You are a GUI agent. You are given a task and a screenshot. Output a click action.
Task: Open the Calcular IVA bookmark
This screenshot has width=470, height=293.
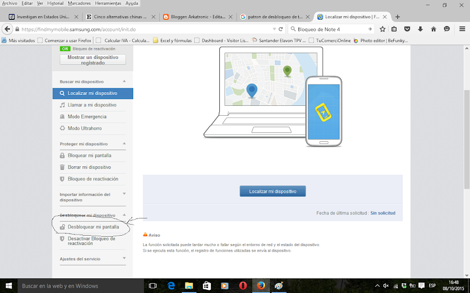[x=123, y=40]
